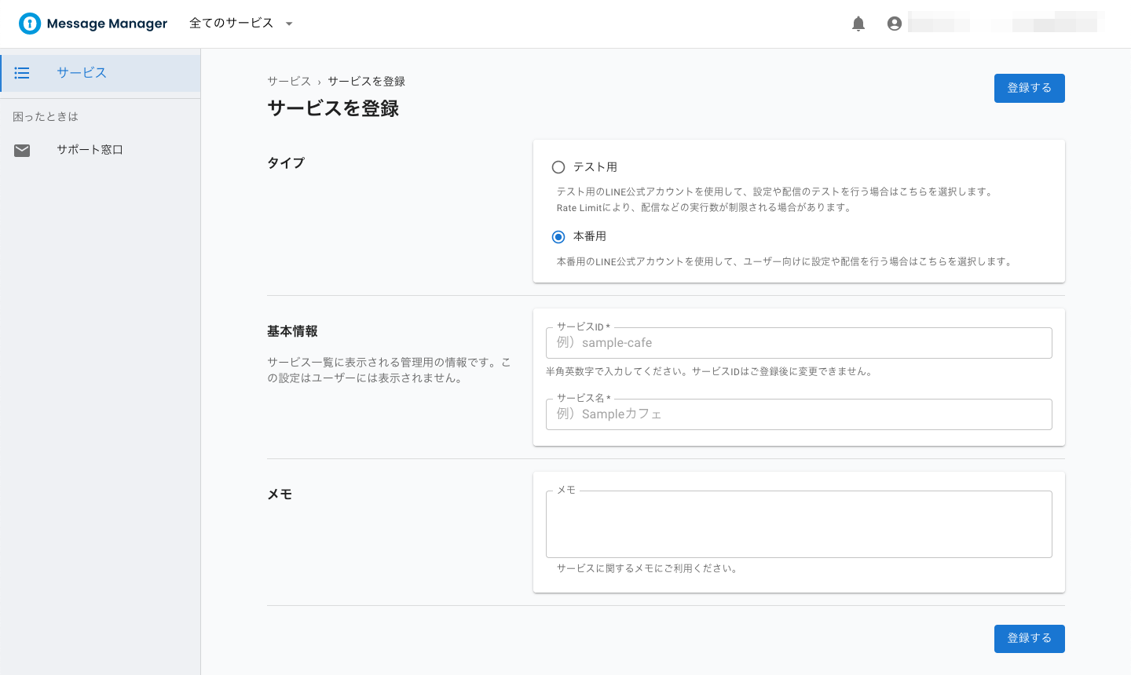The height and width of the screenshot is (675, 1131).
Task: Click the mail icon for サポート窓口
Action: (x=22, y=150)
